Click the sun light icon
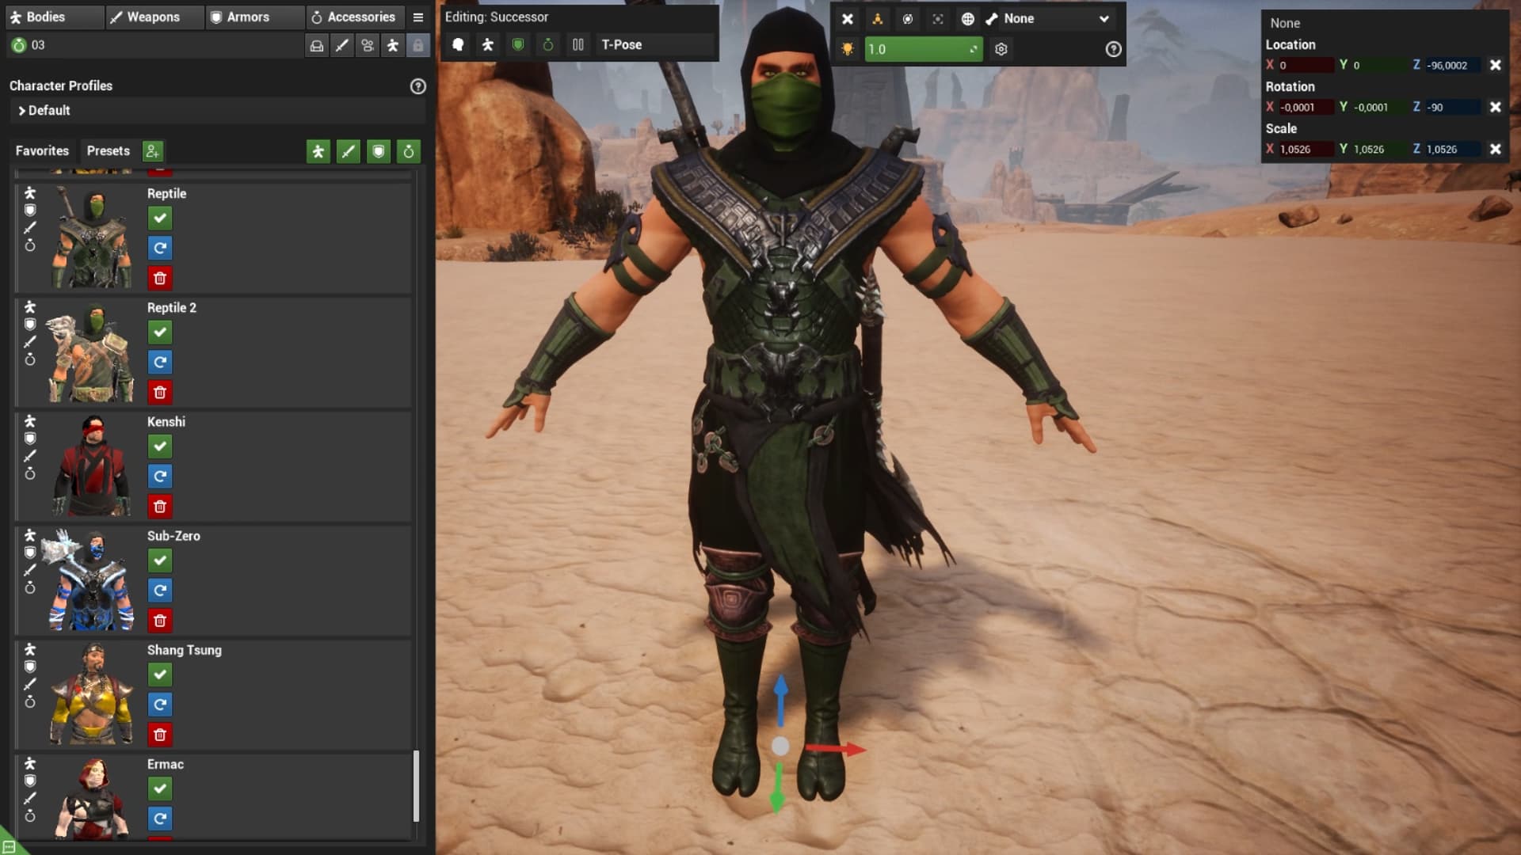Image resolution: width=1521 pixels, height=855 pixels. [x=848, y=49]
